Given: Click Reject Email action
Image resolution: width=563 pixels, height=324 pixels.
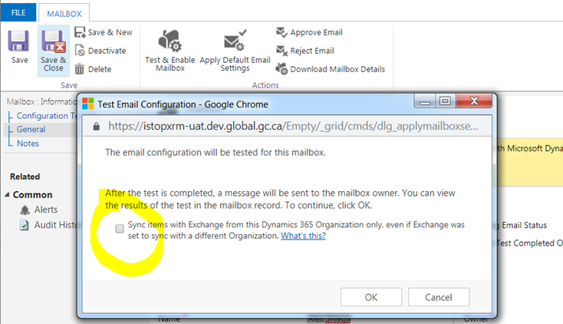Looking at the screenshot, I should coord(305,51).
